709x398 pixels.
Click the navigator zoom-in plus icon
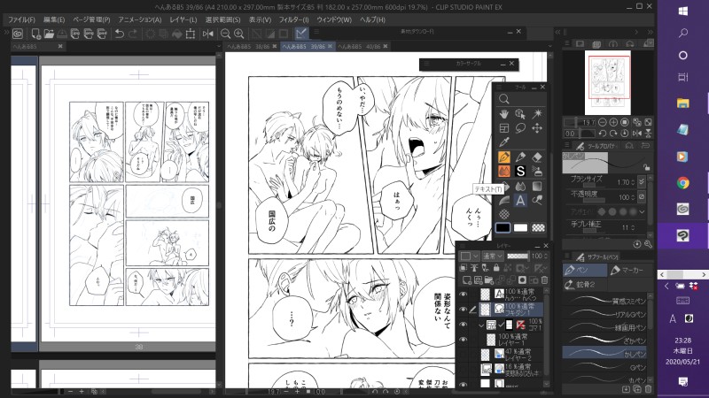[613, 122]
